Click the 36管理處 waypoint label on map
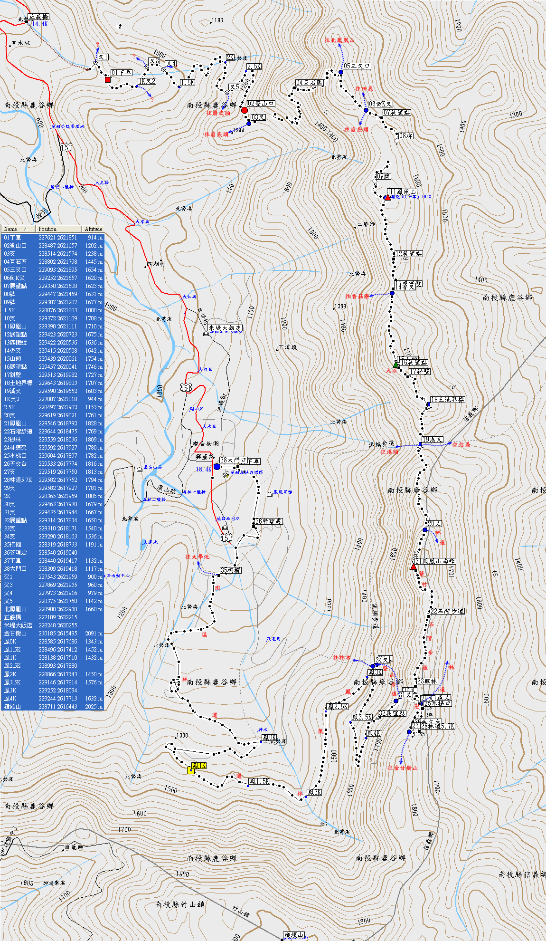 pos(268,521)
